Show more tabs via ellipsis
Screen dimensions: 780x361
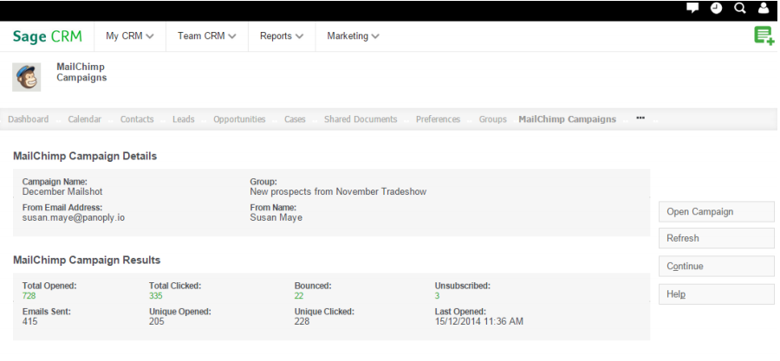click(640, 119)
